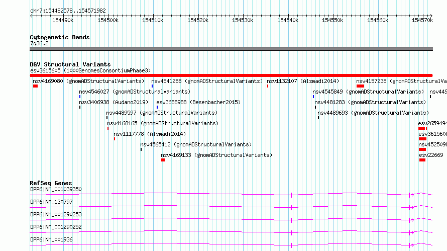Click the esv3688988 blue variant marker
447x251 pixels.
pos(157,107)
